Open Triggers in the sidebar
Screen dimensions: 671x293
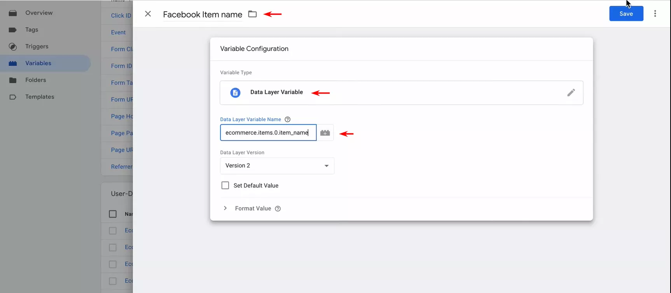(x=37, y=46)
